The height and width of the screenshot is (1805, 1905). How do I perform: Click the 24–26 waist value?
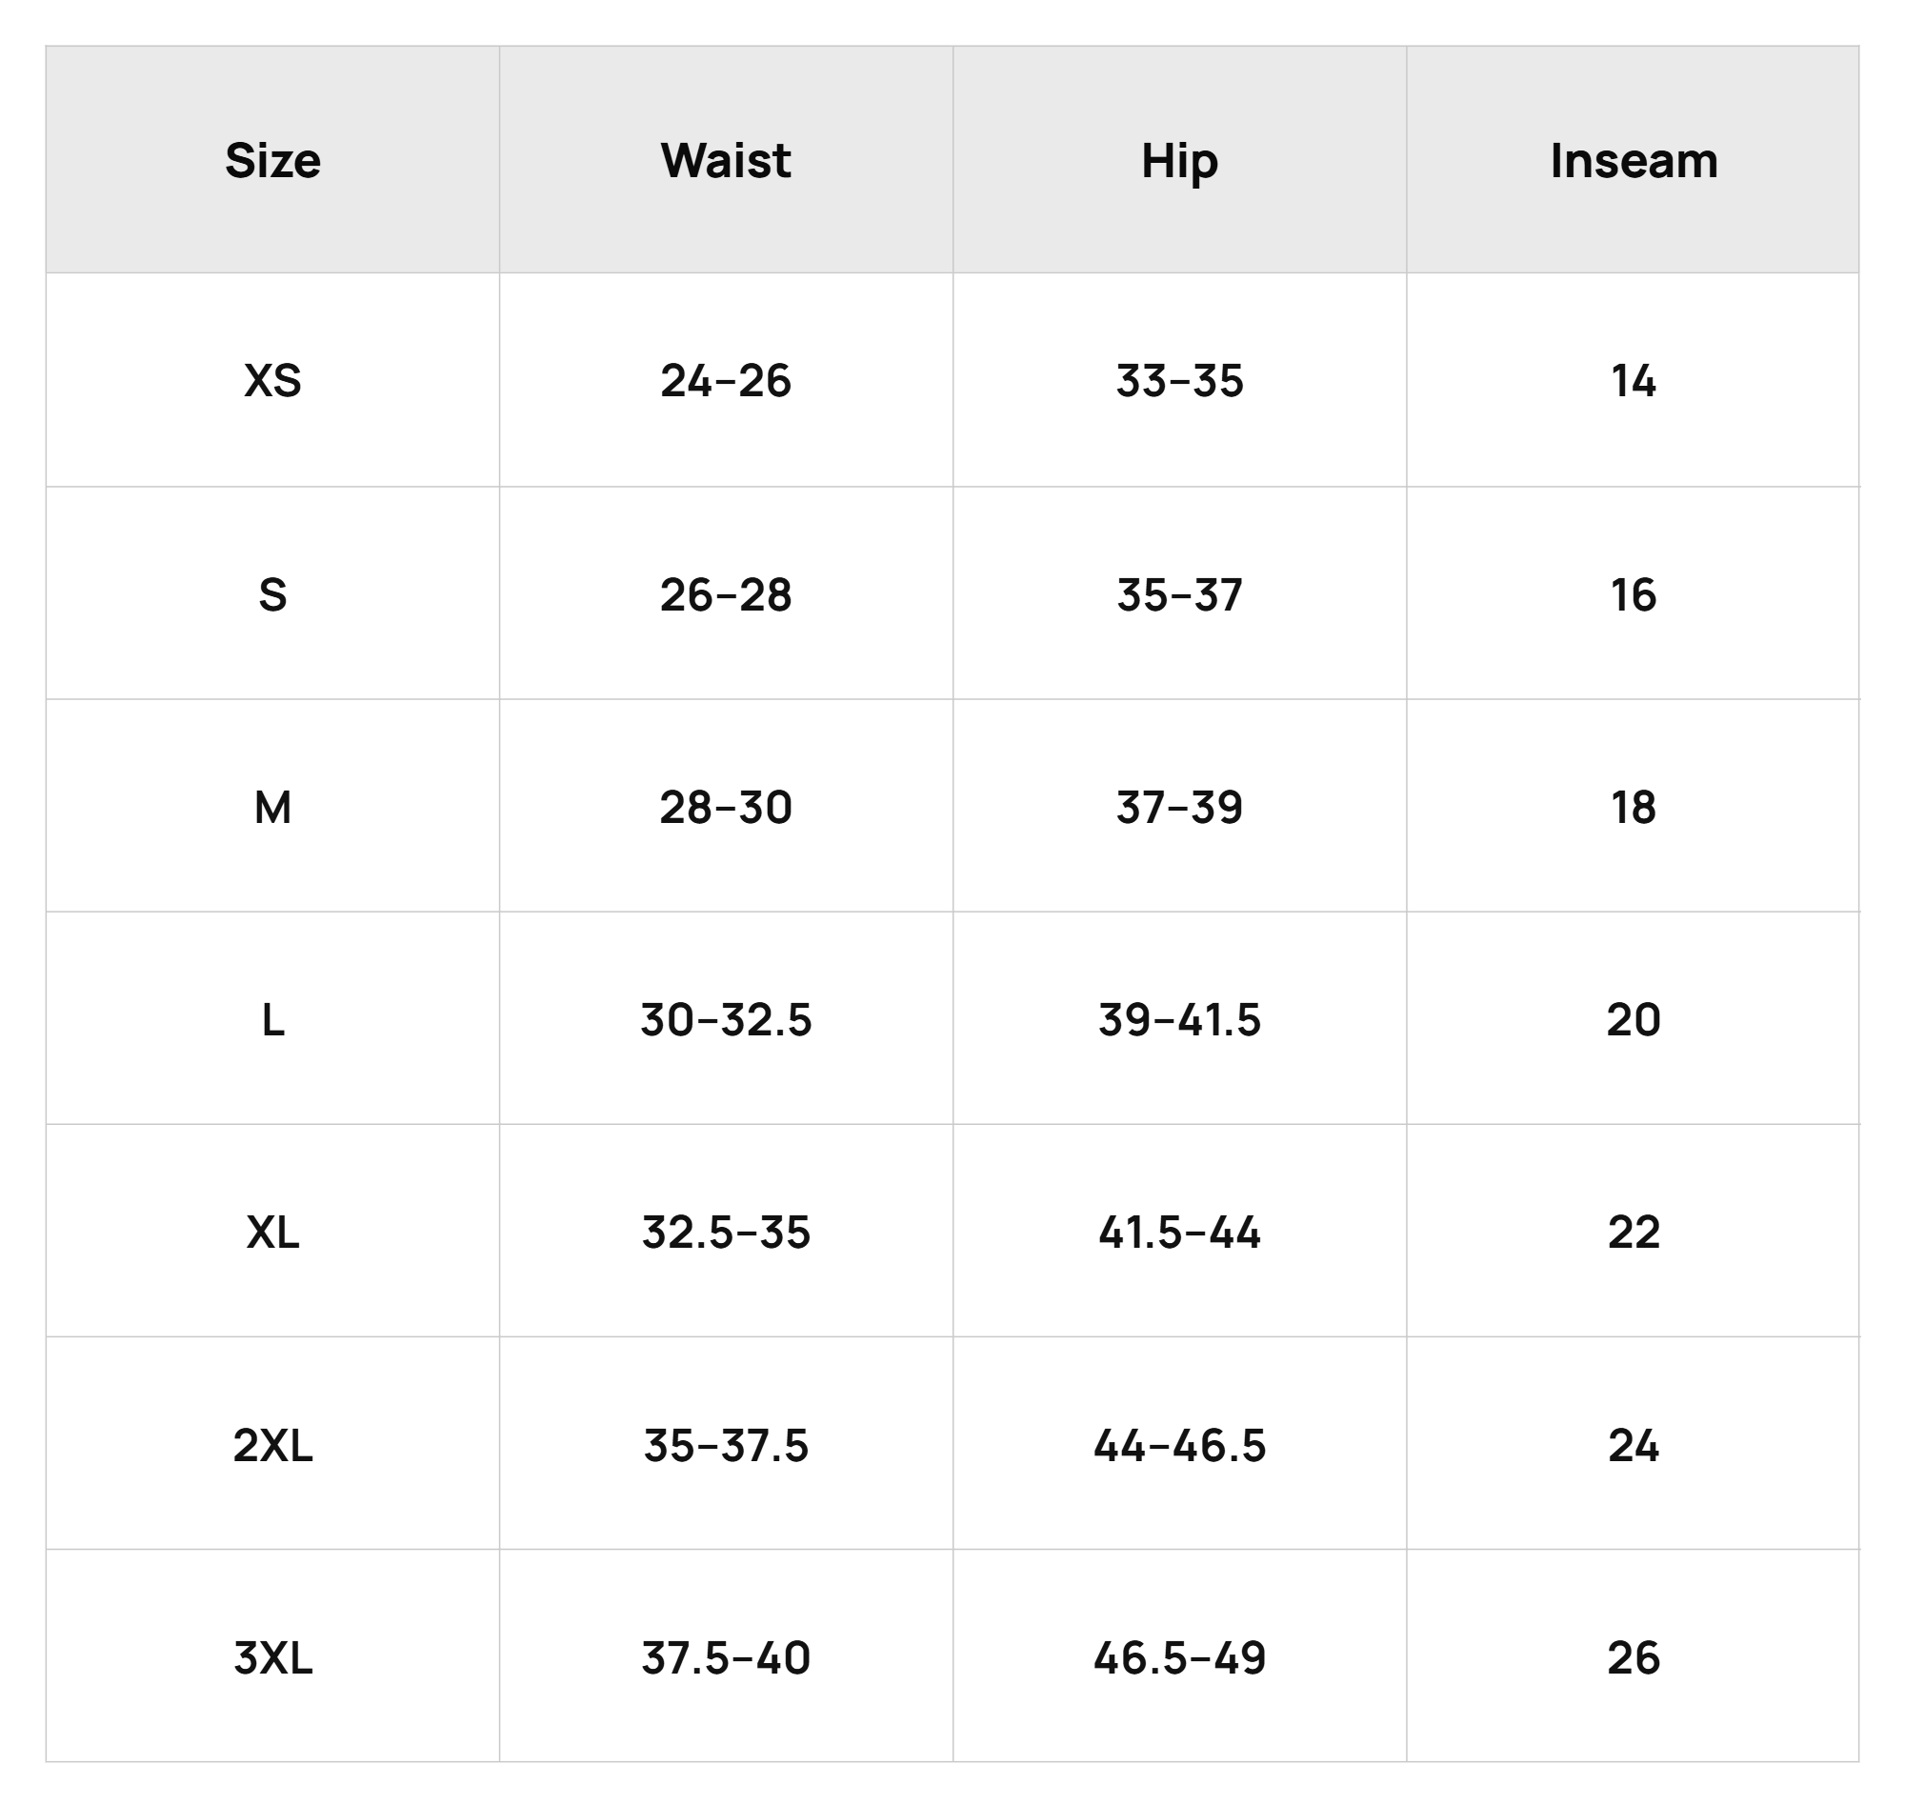coord(726,381)
